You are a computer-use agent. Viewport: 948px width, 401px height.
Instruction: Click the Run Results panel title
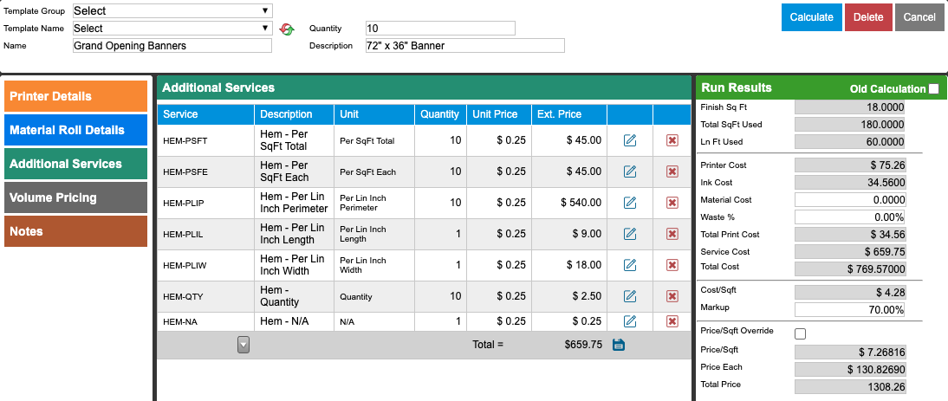tap(737, 87)
